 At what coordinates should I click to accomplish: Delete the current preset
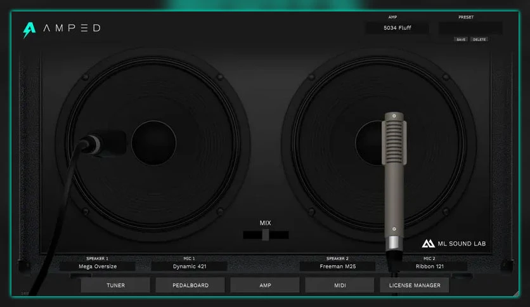pos(479,39)
